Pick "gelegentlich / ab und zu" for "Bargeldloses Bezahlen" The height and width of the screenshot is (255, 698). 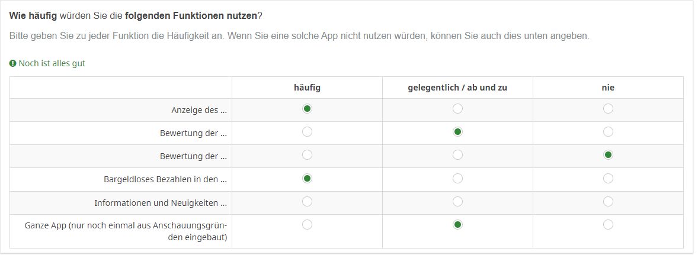457,178
